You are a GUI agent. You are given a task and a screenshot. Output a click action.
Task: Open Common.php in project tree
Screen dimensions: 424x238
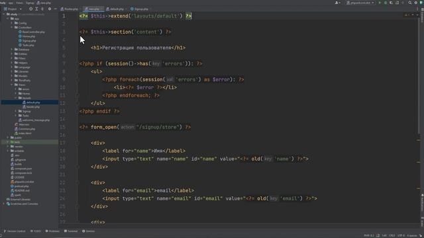25,129
